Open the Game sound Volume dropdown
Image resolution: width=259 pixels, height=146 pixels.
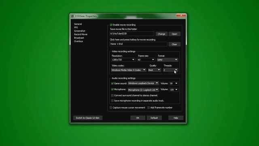(x=174, y=84)
